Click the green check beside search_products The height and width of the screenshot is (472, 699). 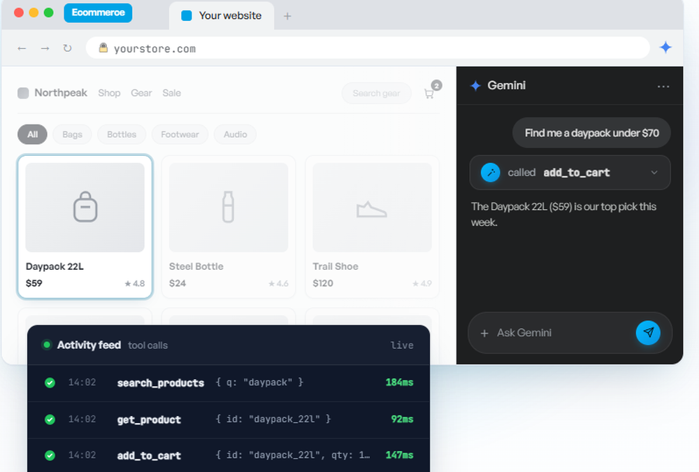point(50,382)
